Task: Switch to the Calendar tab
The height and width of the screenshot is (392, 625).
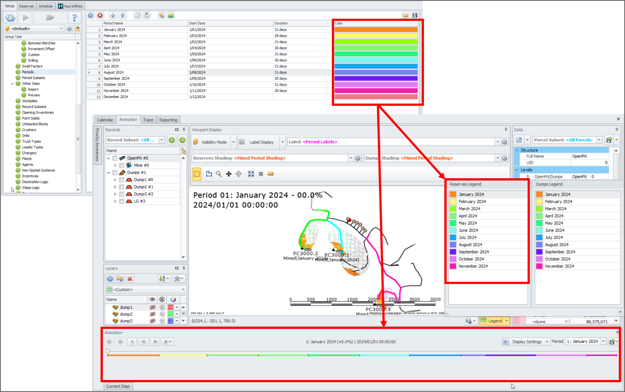Action: point(105,120)
